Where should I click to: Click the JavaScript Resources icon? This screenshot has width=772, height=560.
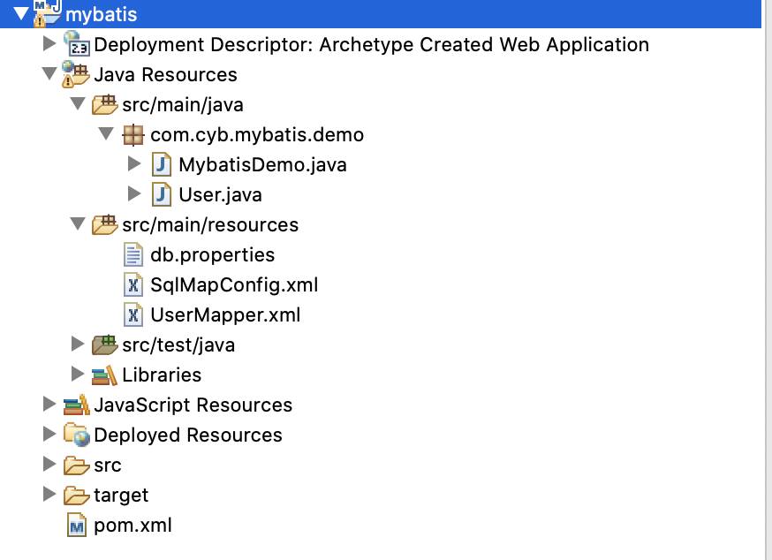click(x=76, y=405)
